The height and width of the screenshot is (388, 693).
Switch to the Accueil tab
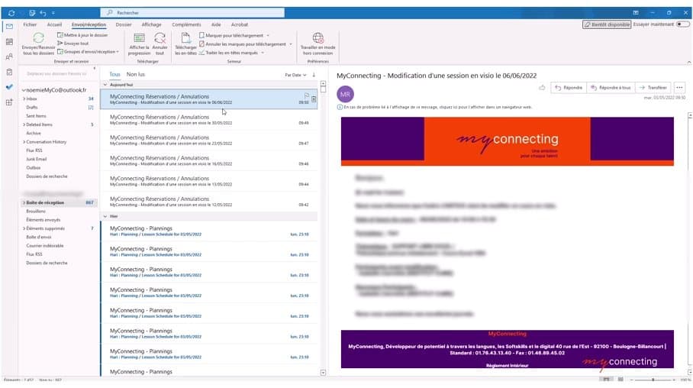coord(54,24)
